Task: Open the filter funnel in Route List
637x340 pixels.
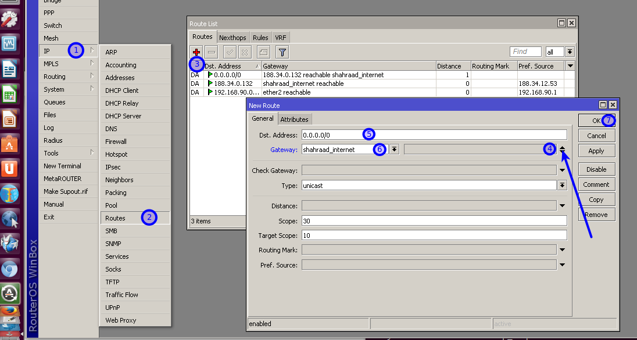Action: (282, 52)
